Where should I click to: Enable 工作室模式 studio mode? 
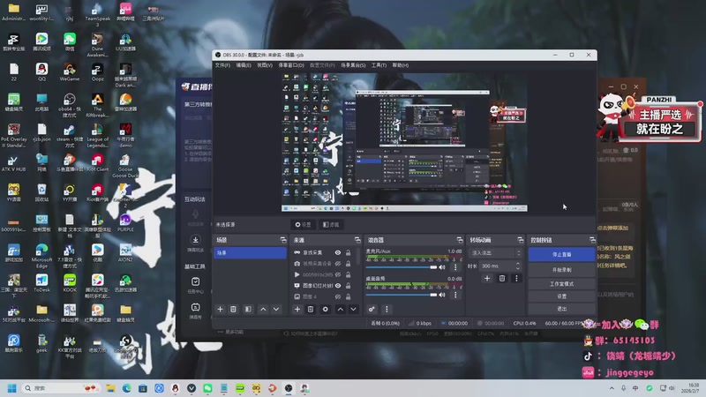pos(561,284)
